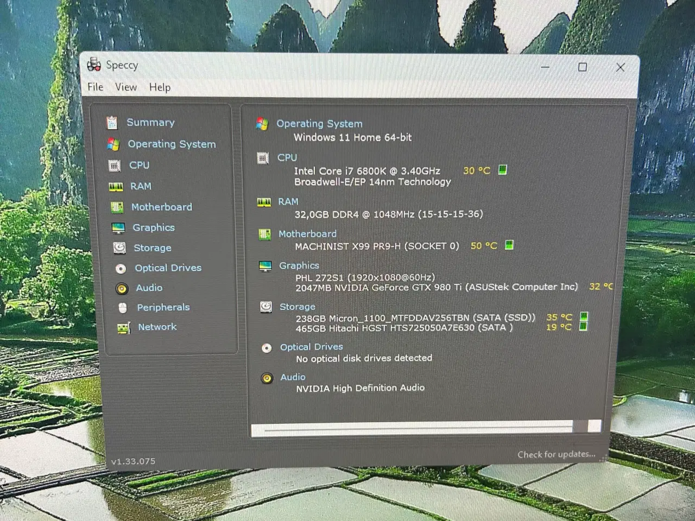Viewport: 695px width, 521px height.
Task: Open the Operating System sidebar entry
Action: point(172,144)
